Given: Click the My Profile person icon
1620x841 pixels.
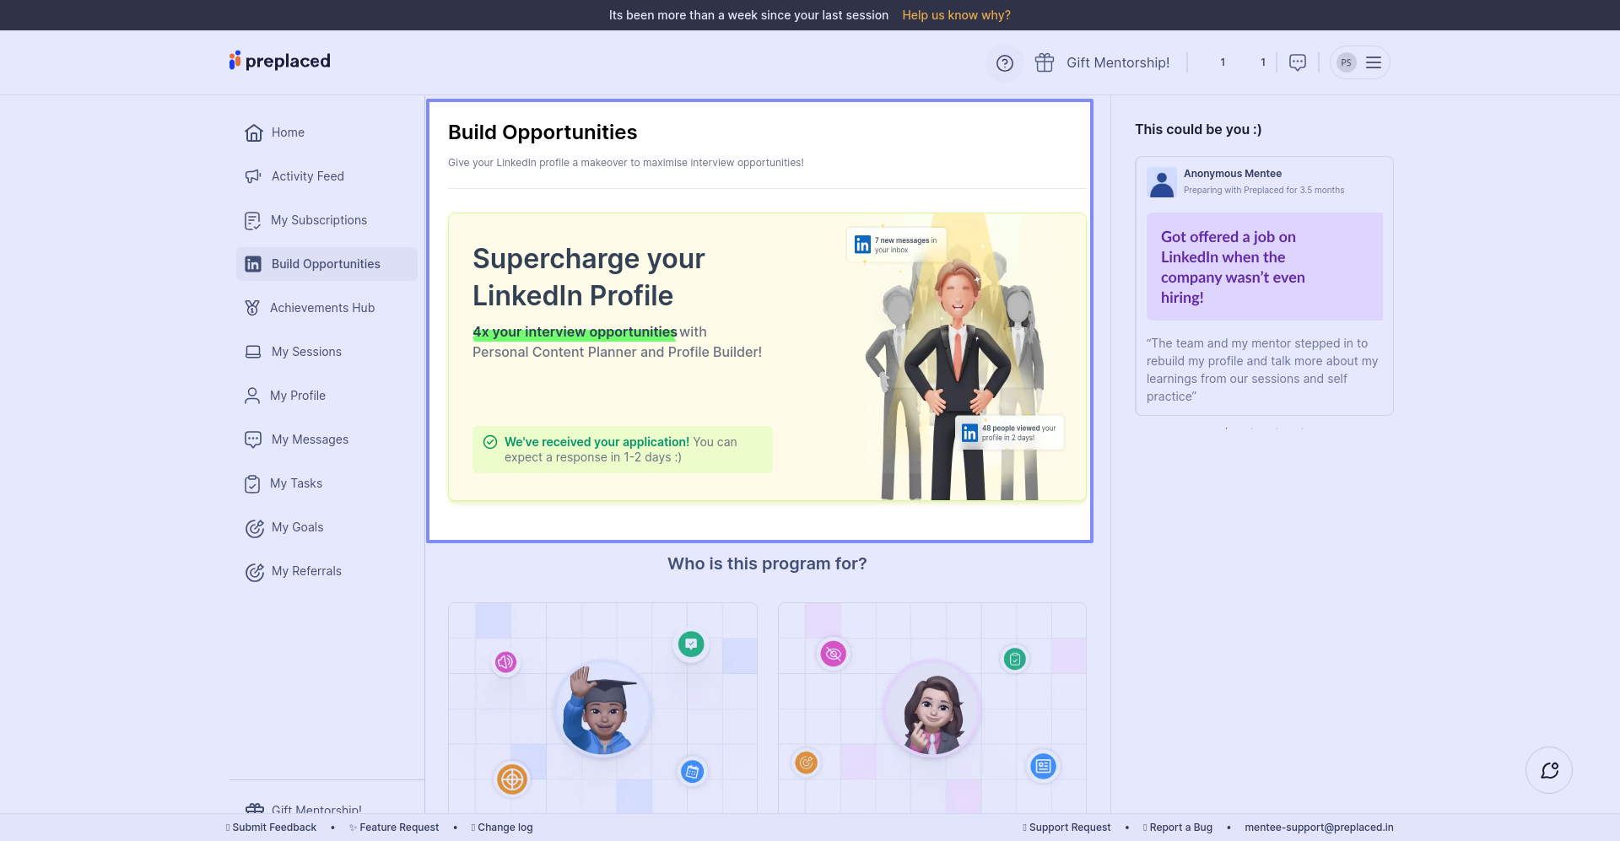Looking at the screenshot, I should click(252, 396).
